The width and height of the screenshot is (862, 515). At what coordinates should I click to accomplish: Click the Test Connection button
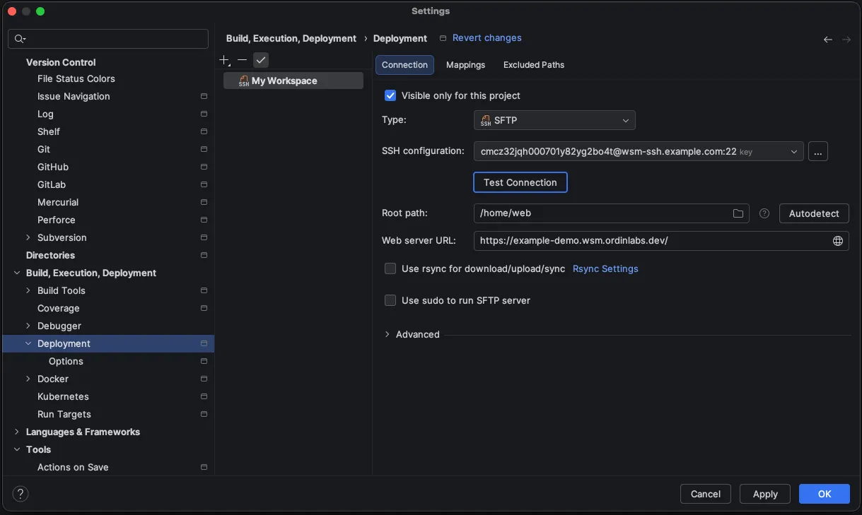(520, 182)
